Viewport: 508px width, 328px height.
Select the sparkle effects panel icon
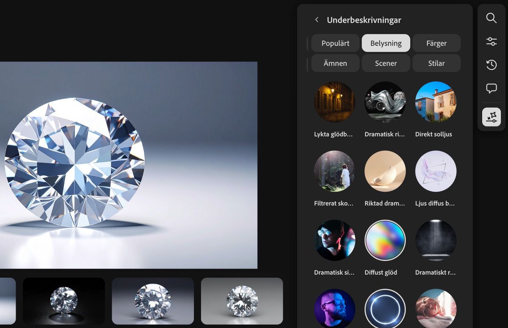click(491, 117)
